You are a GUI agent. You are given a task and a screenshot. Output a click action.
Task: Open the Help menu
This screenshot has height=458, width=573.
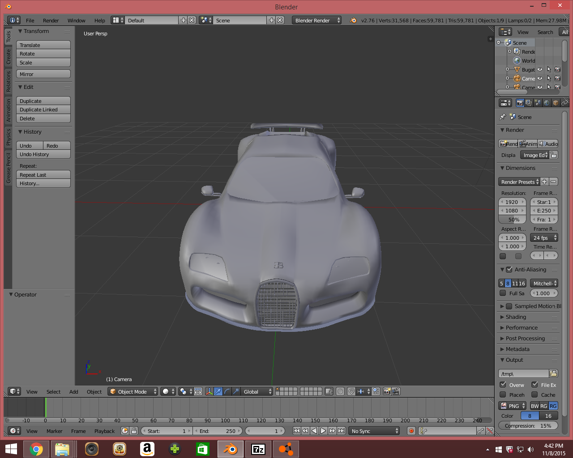click(x=99, y=20)
